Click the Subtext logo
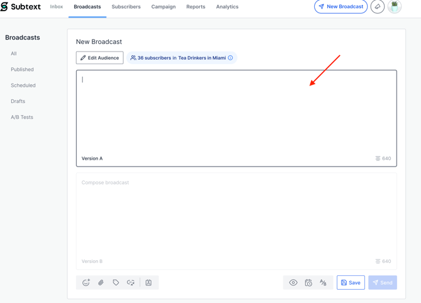This screenshot has width=421, height=303. (21, 7)
